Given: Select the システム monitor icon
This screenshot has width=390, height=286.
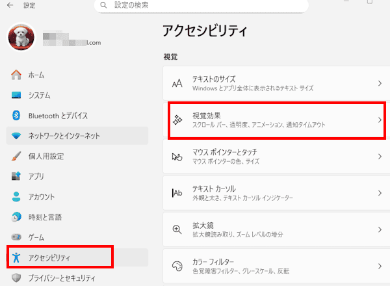Looking at the screenshot, I should 16,95.
